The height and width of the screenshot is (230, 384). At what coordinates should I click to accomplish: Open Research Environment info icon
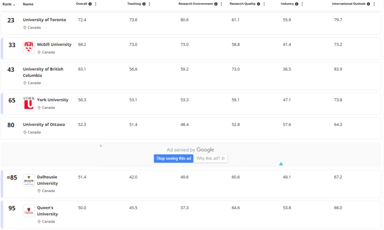(216, 4)
